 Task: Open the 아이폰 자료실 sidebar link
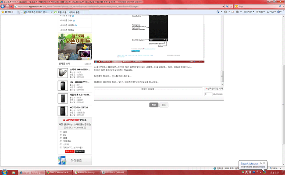click(68, 30)
